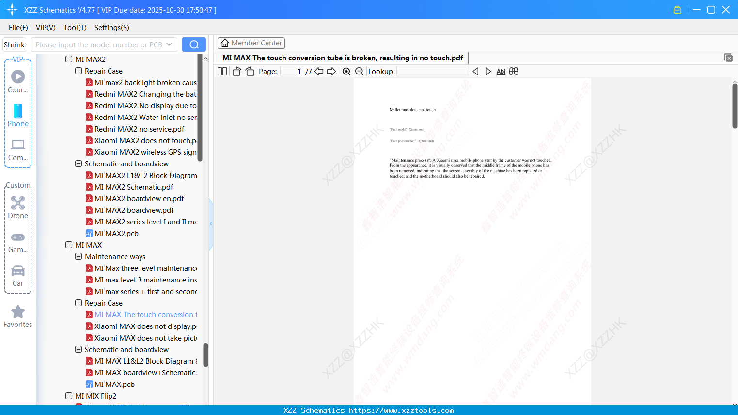Collapse the side panel with splitter arrow

(x=211, y=224)
